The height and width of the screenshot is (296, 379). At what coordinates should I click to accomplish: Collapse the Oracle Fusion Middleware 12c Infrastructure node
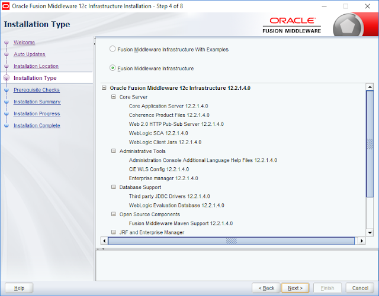coord(104,88)
